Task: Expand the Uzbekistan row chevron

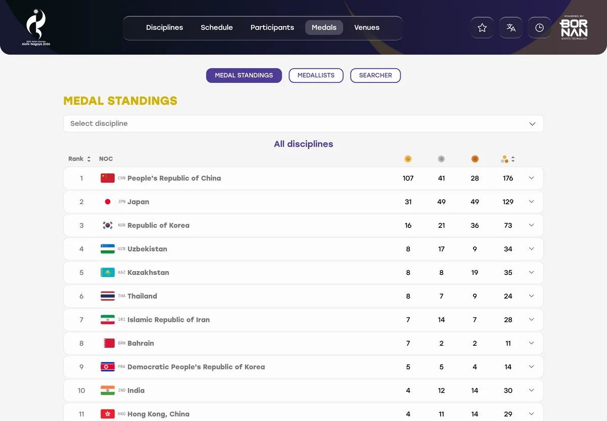Action: (532, 249)
